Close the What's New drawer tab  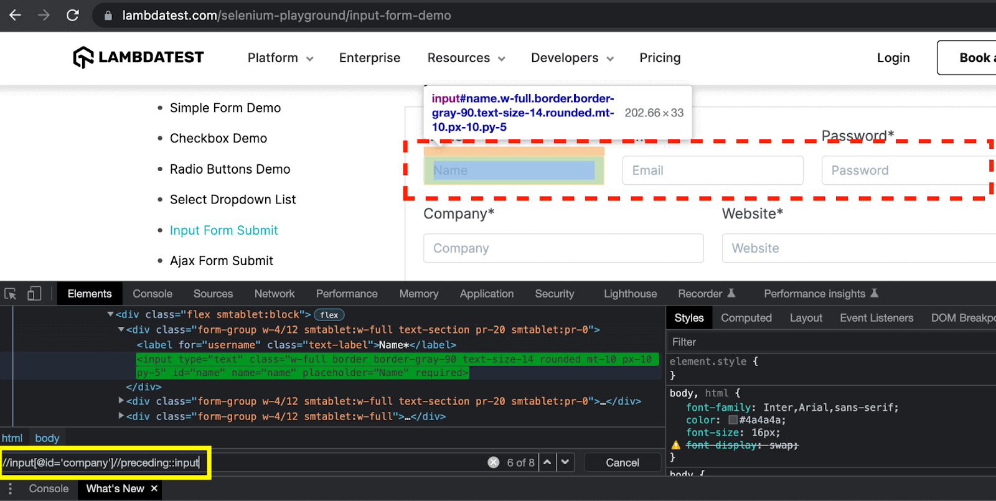click(x=154, y=489)
